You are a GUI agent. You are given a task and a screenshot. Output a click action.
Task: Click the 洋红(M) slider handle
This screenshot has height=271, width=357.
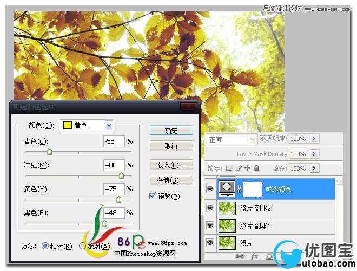[122, 176]
